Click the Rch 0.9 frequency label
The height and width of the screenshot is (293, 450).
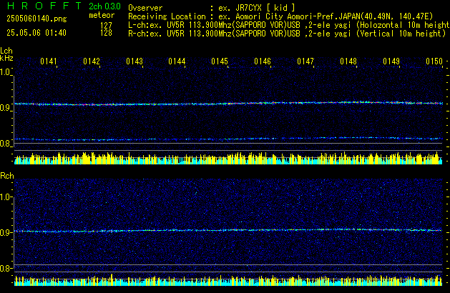6,232
